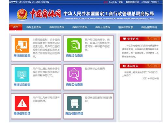The image size is (163, 123).
Task: Open the green 商标综合查询 document-search icon
Action: pos(74,45)
